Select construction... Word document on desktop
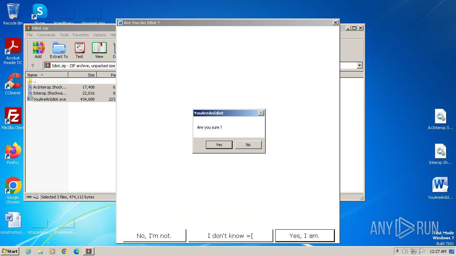The width and height of the screenshot is (456, 256). coord(13,223)
